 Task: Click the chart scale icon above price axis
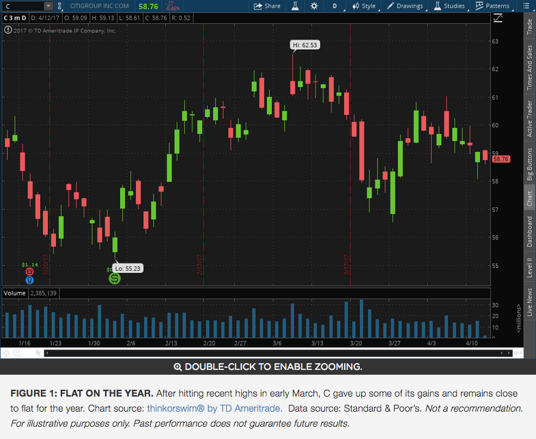(498, 18)
